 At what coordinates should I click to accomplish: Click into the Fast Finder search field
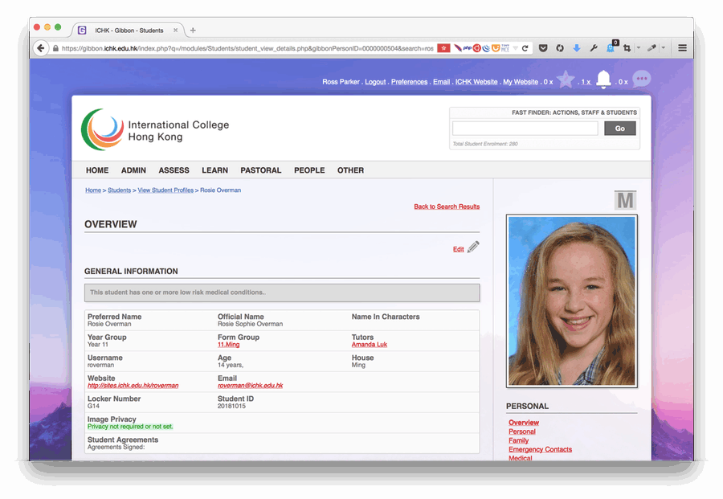(525, 129)
